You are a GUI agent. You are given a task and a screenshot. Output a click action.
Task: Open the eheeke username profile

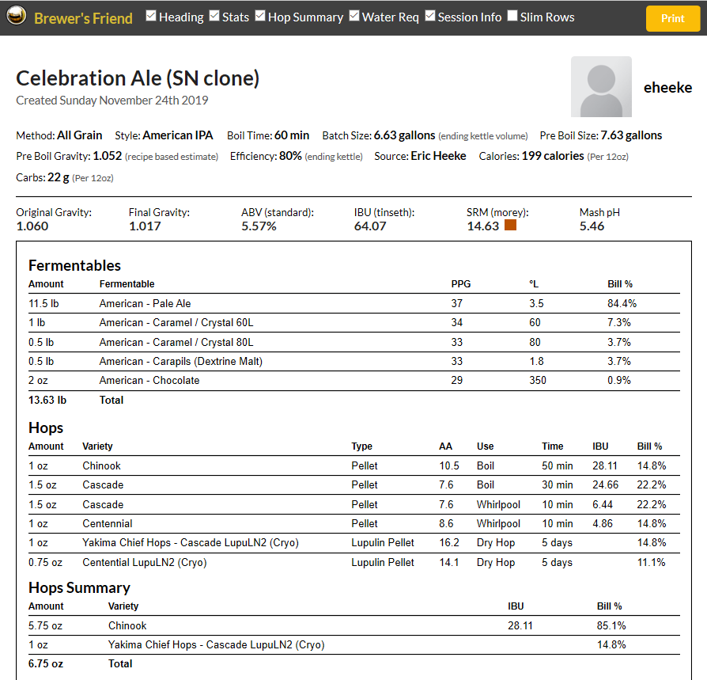point(667,88)
